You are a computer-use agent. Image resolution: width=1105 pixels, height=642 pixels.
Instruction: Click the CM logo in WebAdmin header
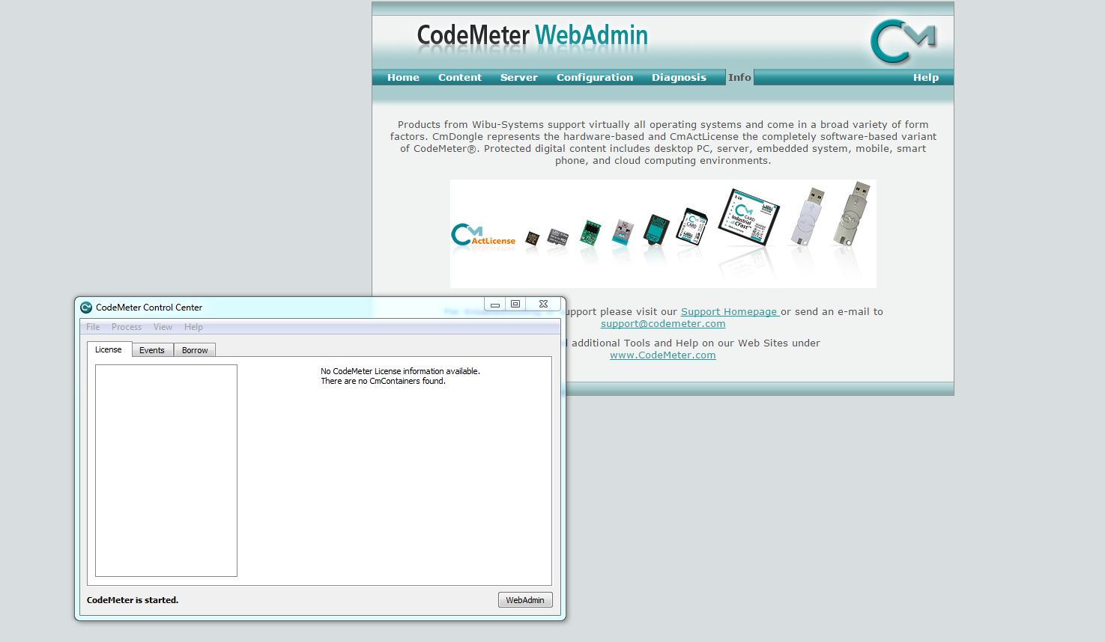click(903, 41)
